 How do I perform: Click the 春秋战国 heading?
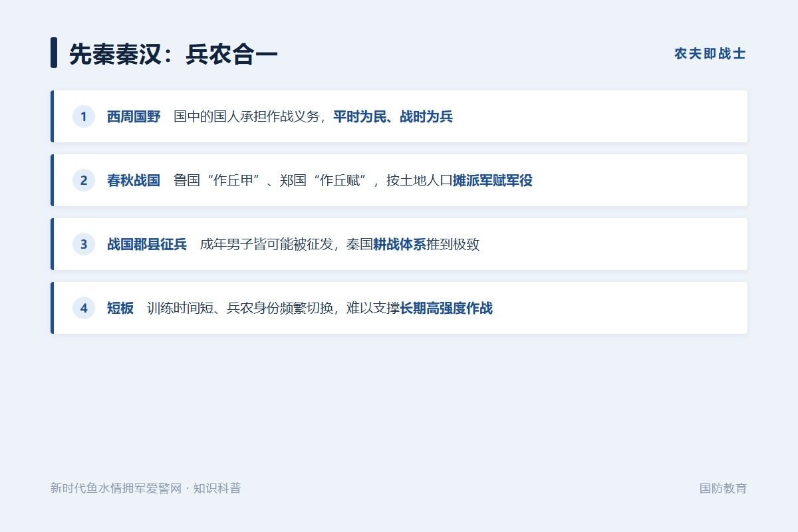[134, 181]
